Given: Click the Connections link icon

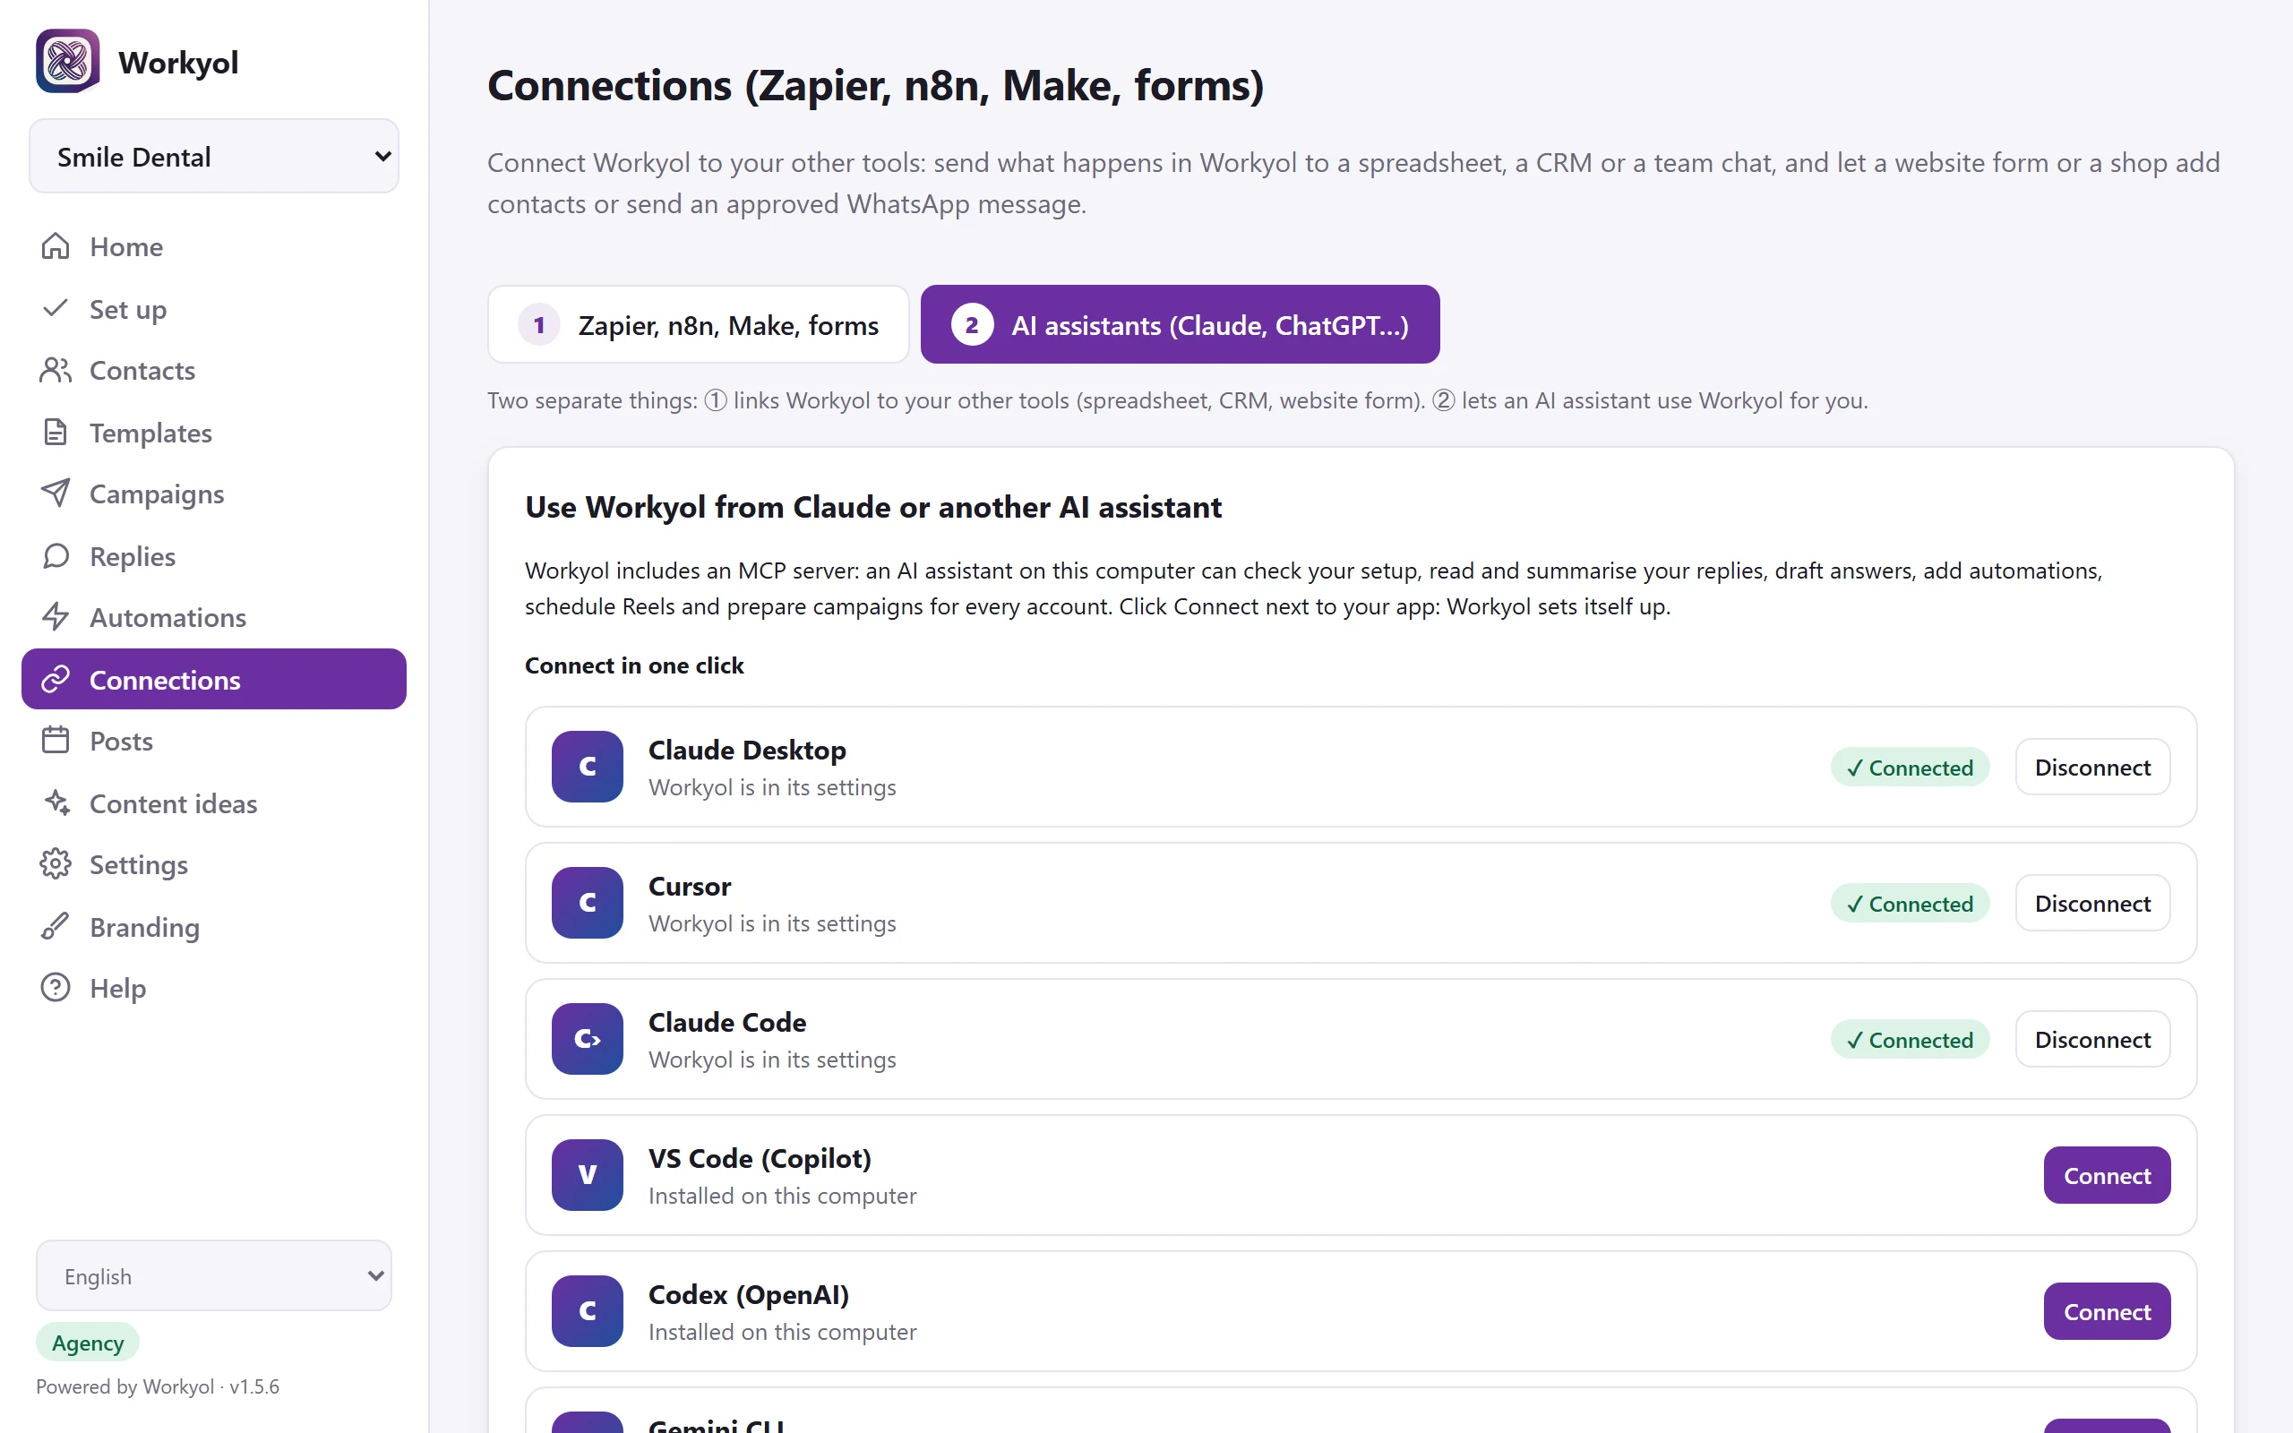Looking at the screenshot, I should 56,679.
